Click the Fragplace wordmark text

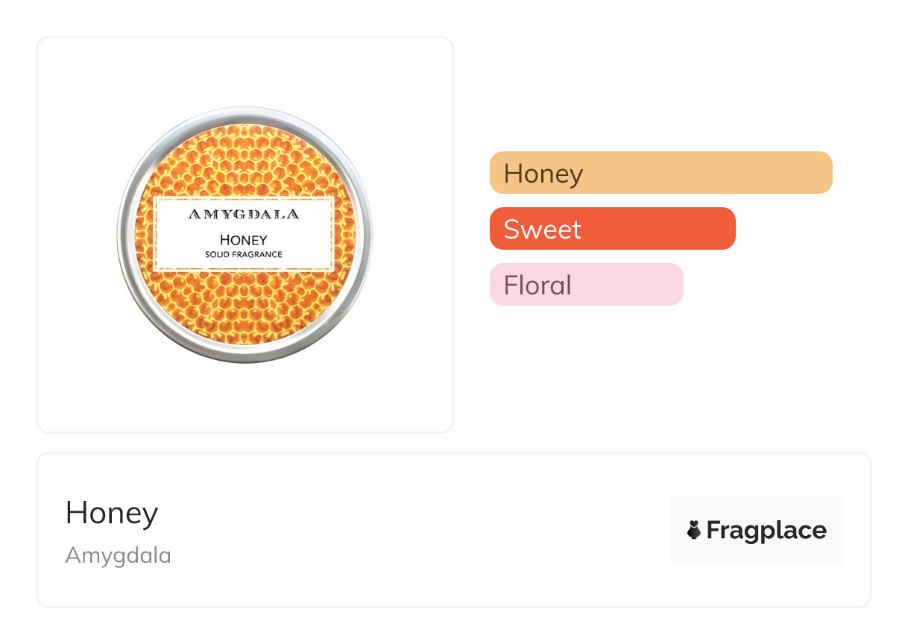click(766, 530)
